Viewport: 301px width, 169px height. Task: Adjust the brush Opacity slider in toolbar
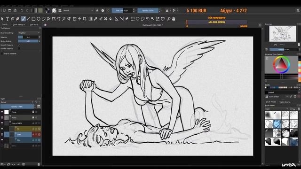pyautogui.click(x=148, y=10)
